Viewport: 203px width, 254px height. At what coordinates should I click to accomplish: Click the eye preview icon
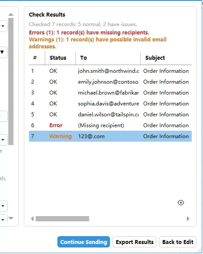(x=181, y=203)
